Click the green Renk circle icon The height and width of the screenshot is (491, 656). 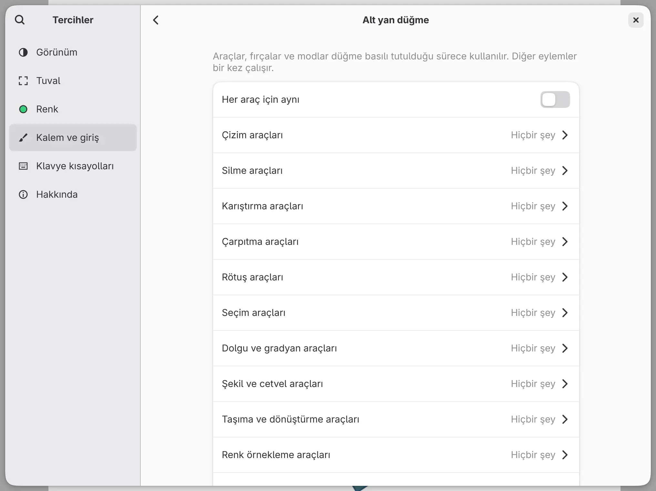23,109
